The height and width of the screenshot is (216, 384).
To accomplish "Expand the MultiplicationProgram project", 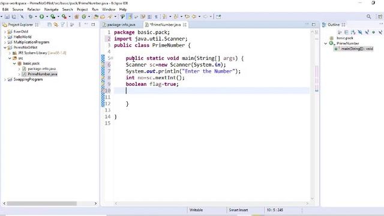I will [5, 43].
